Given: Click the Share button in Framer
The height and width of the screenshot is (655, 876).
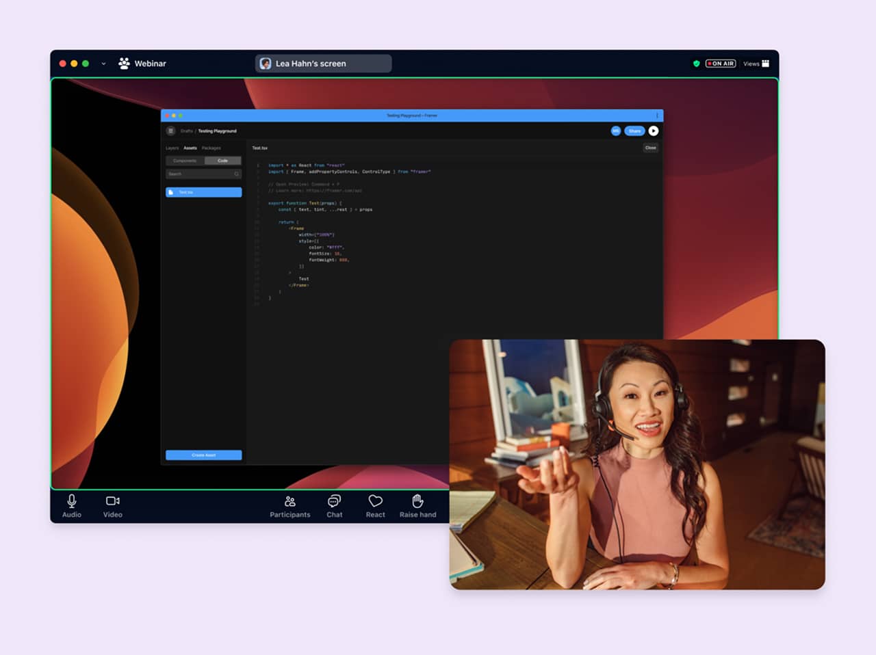Looking at the screenshot, I should [x=634, y=131].
